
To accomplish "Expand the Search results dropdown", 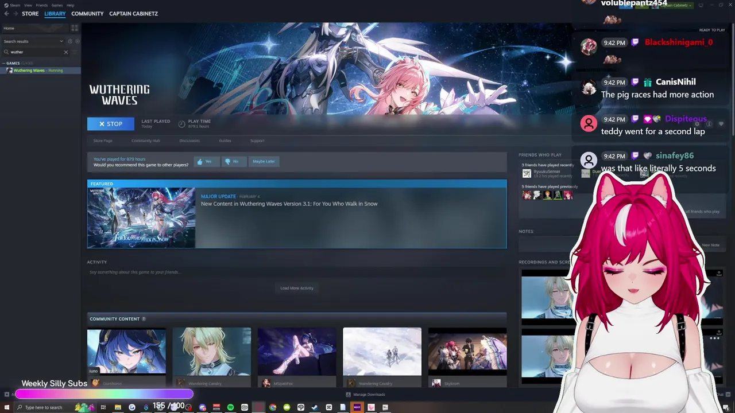I will pyautogui.click(x=33, y=41).
